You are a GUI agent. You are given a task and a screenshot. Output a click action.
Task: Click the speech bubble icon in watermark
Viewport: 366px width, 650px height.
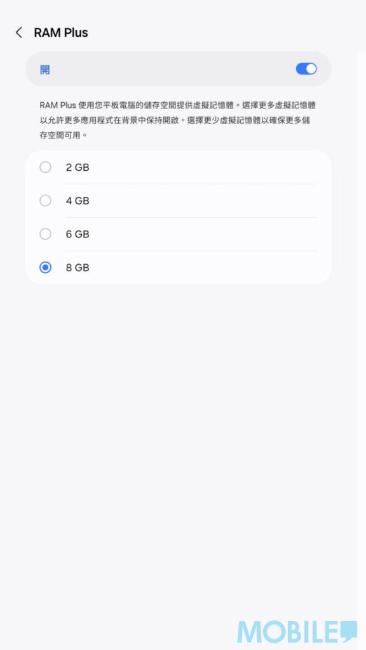(348, 630)
